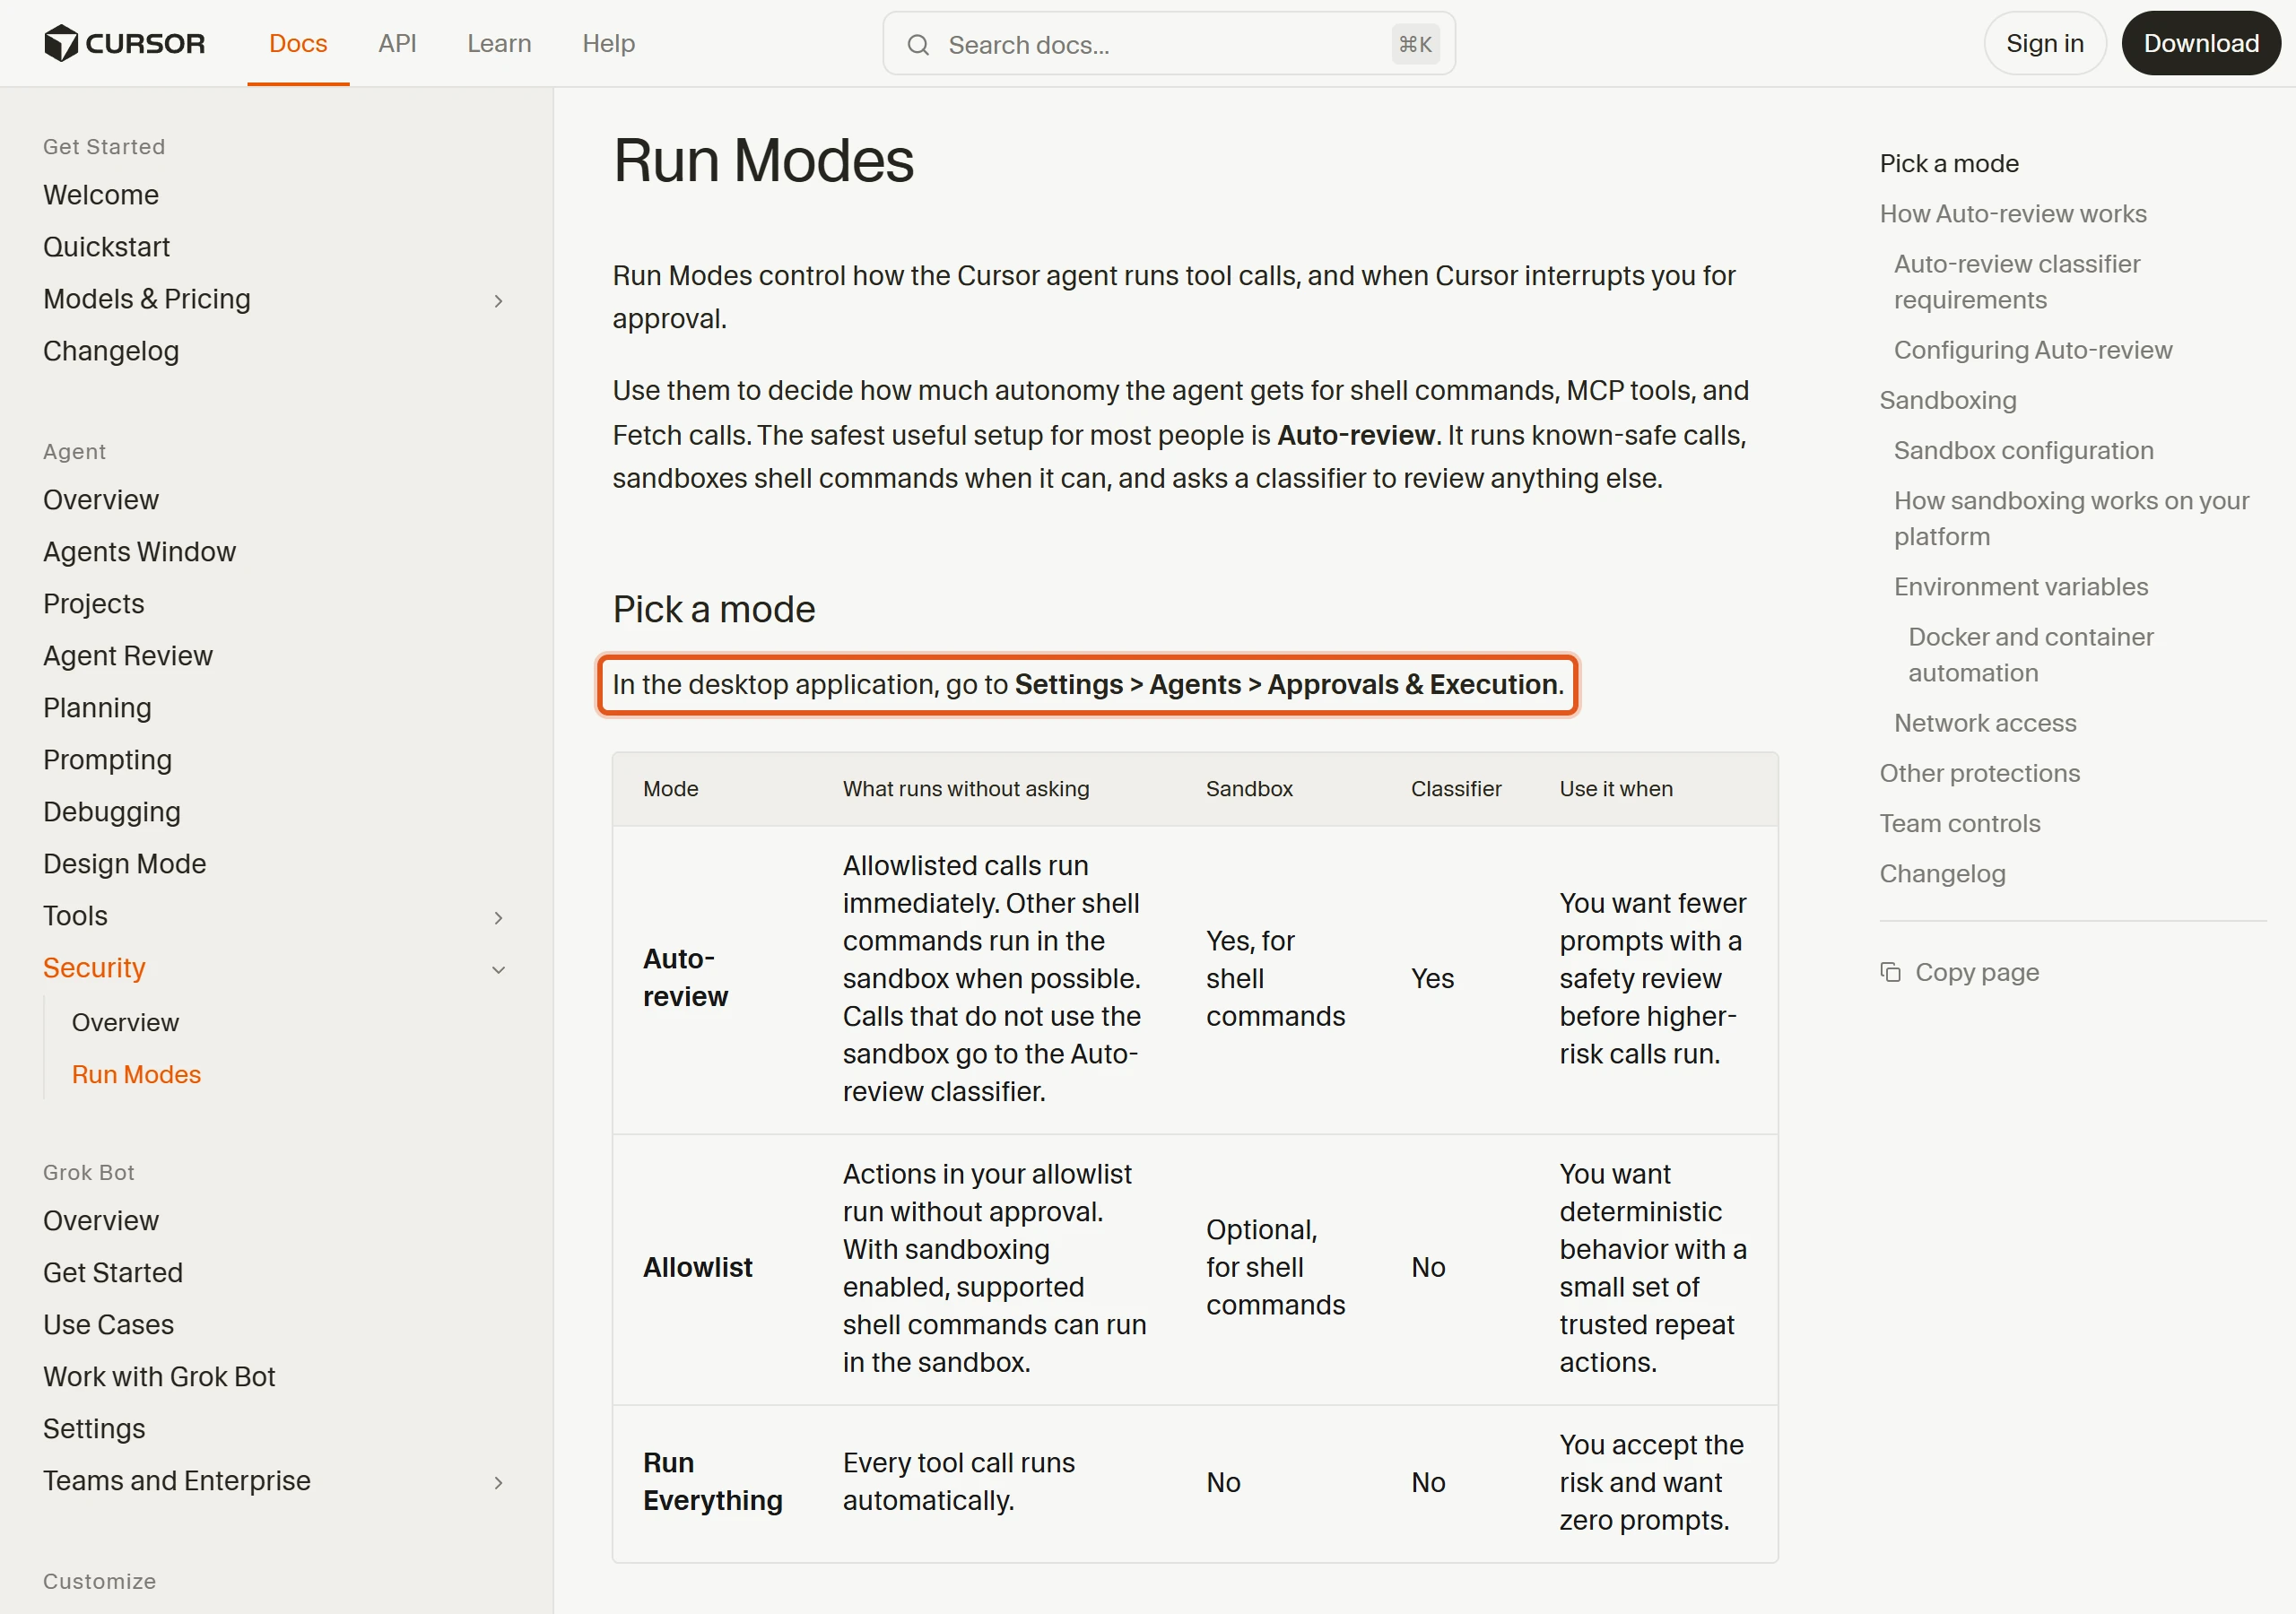Collapse the Security sidebar section
This screenshot has height=1614, width=2296.
[498, 969]
